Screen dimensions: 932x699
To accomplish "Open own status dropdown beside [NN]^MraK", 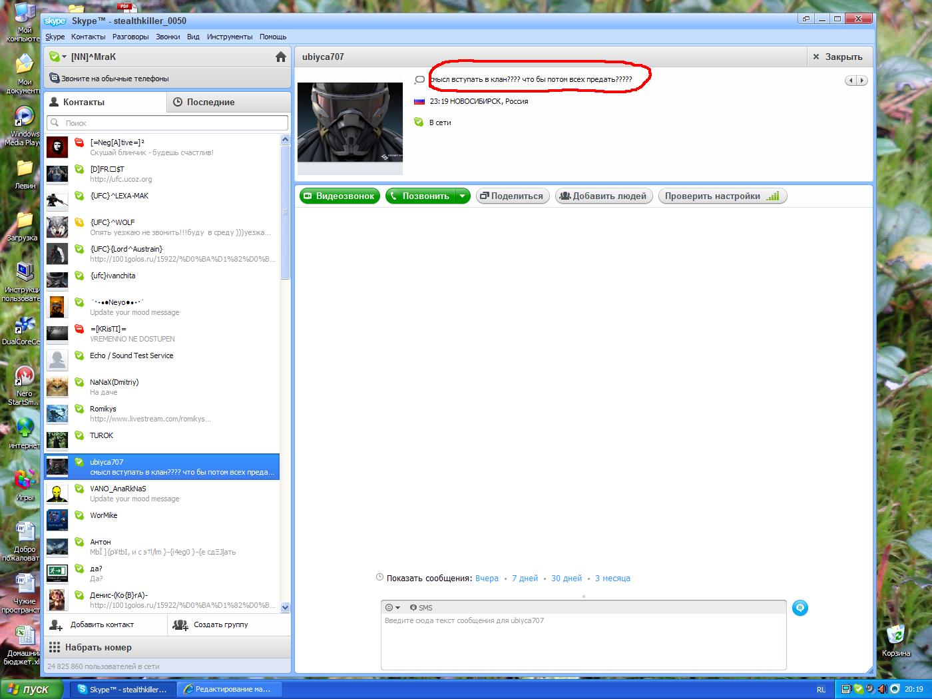I will (x=58, y=57).
